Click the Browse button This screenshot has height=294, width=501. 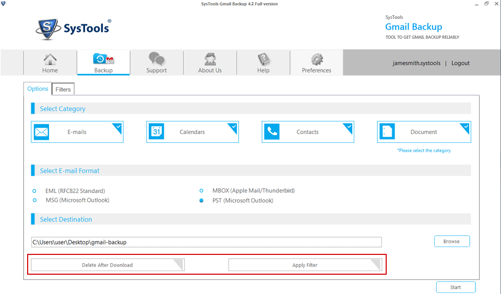point(452,241)
